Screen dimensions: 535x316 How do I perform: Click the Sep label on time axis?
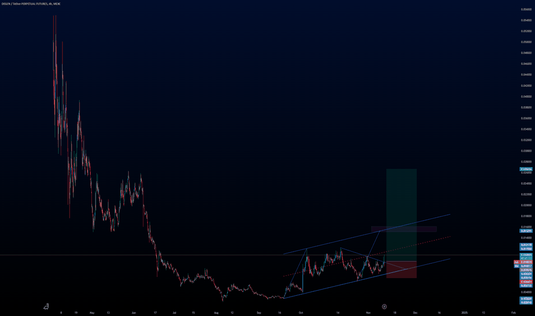point(259,313)
